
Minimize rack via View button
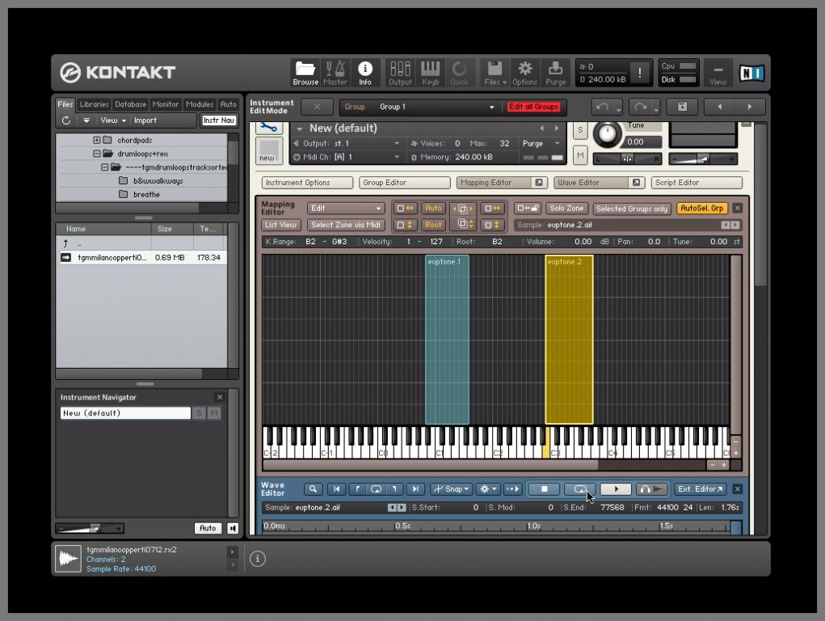pyautogui.click(x=718, y=73)
